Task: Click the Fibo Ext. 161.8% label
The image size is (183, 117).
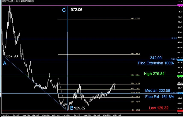Action: tap(160, 97)
